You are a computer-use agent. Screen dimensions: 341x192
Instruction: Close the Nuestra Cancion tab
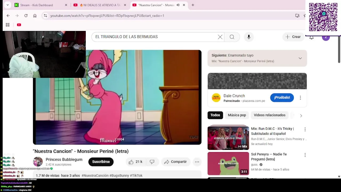click(184, 5)
